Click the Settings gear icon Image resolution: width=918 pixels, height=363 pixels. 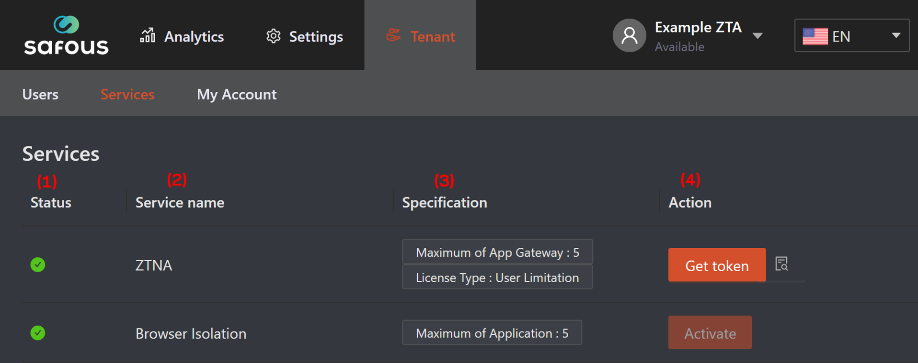tap(273, 36)
